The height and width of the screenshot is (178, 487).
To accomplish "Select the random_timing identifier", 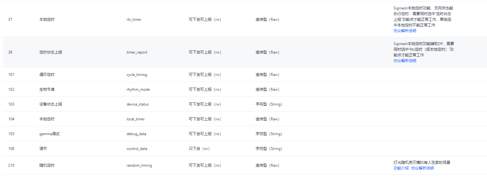I will [x=139, y=165].
